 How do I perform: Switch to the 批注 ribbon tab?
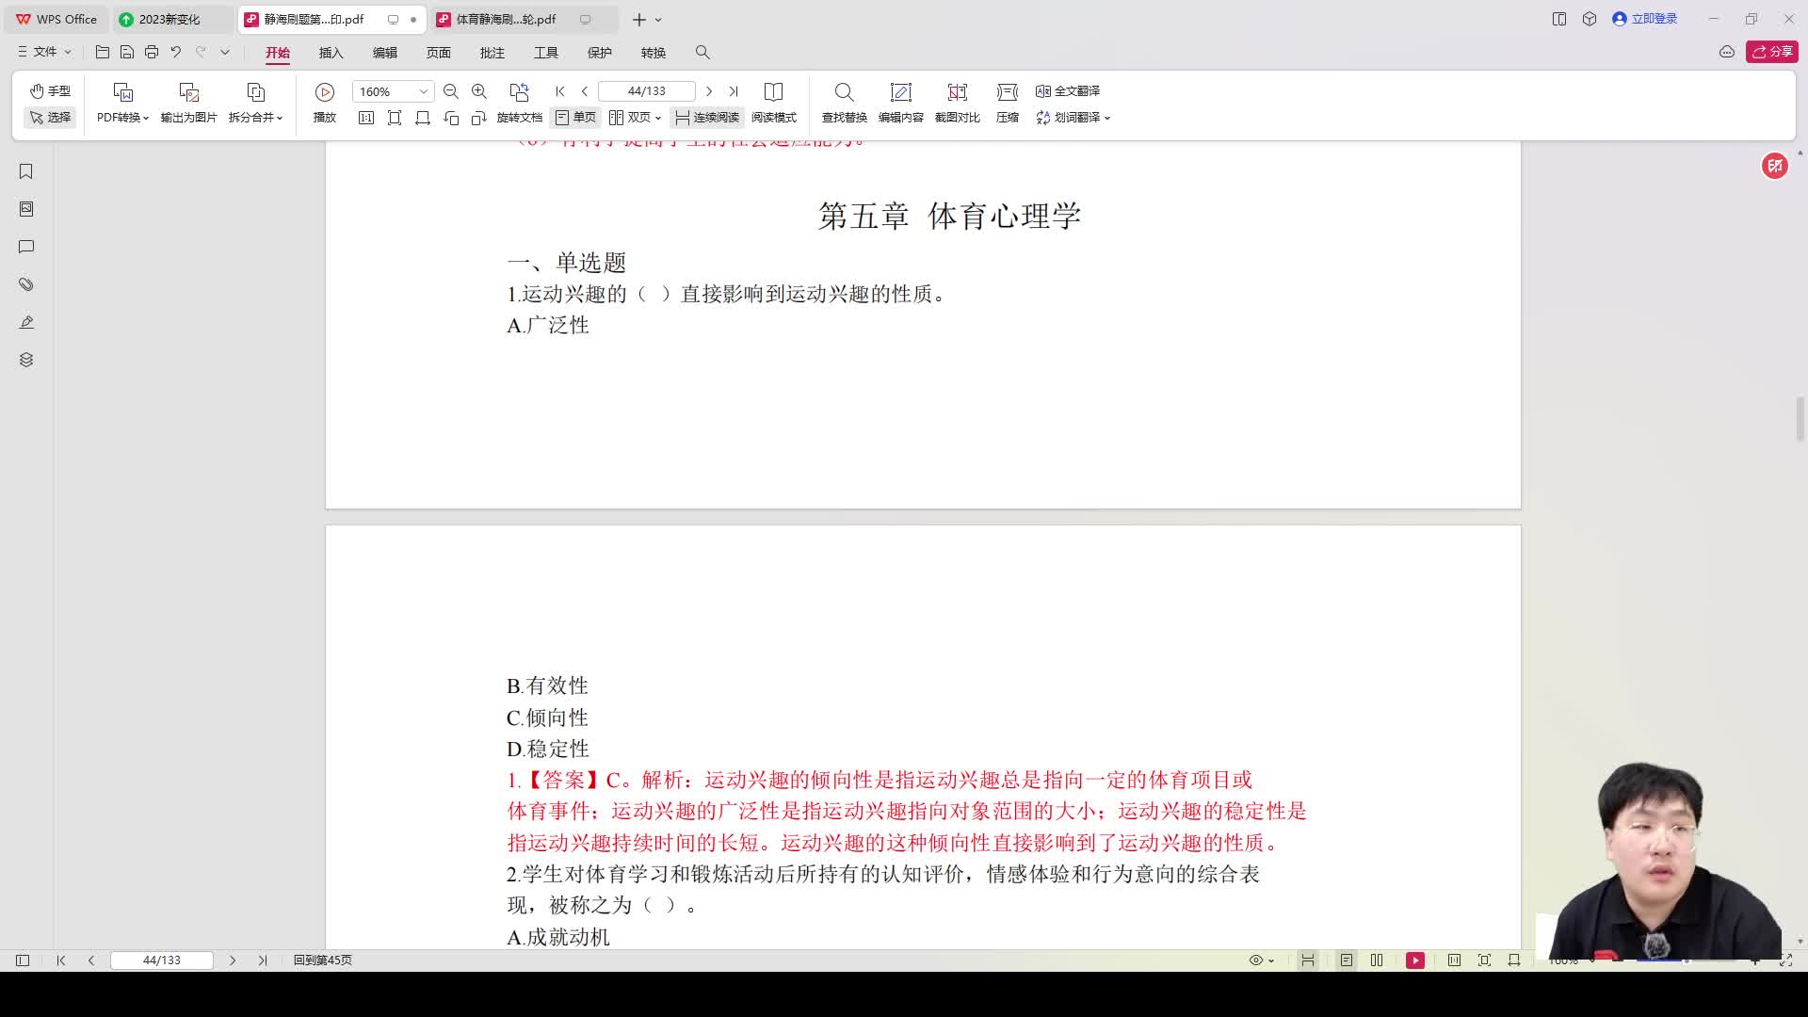[x=492, y=53]
